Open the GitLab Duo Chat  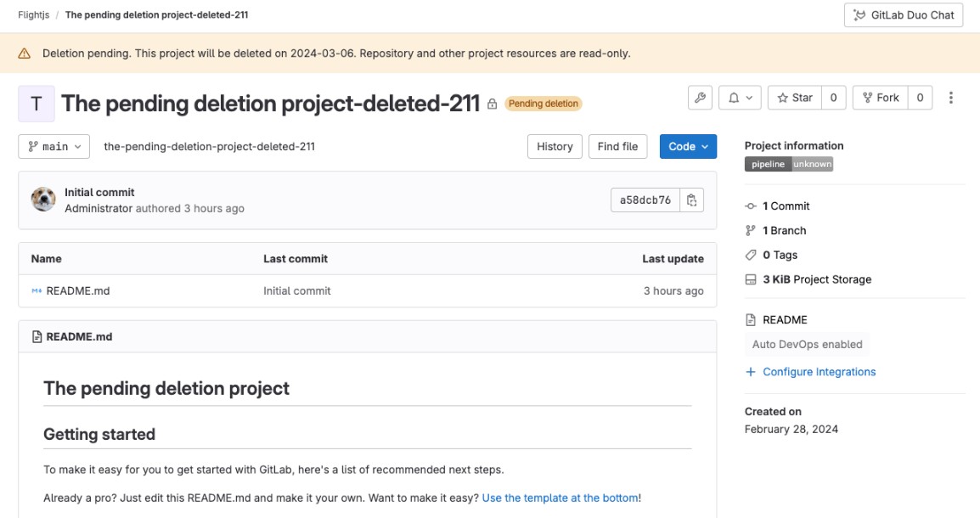point(903,14)
